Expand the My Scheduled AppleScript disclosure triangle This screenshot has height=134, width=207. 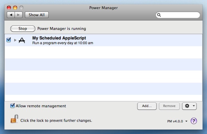[15, 40]
